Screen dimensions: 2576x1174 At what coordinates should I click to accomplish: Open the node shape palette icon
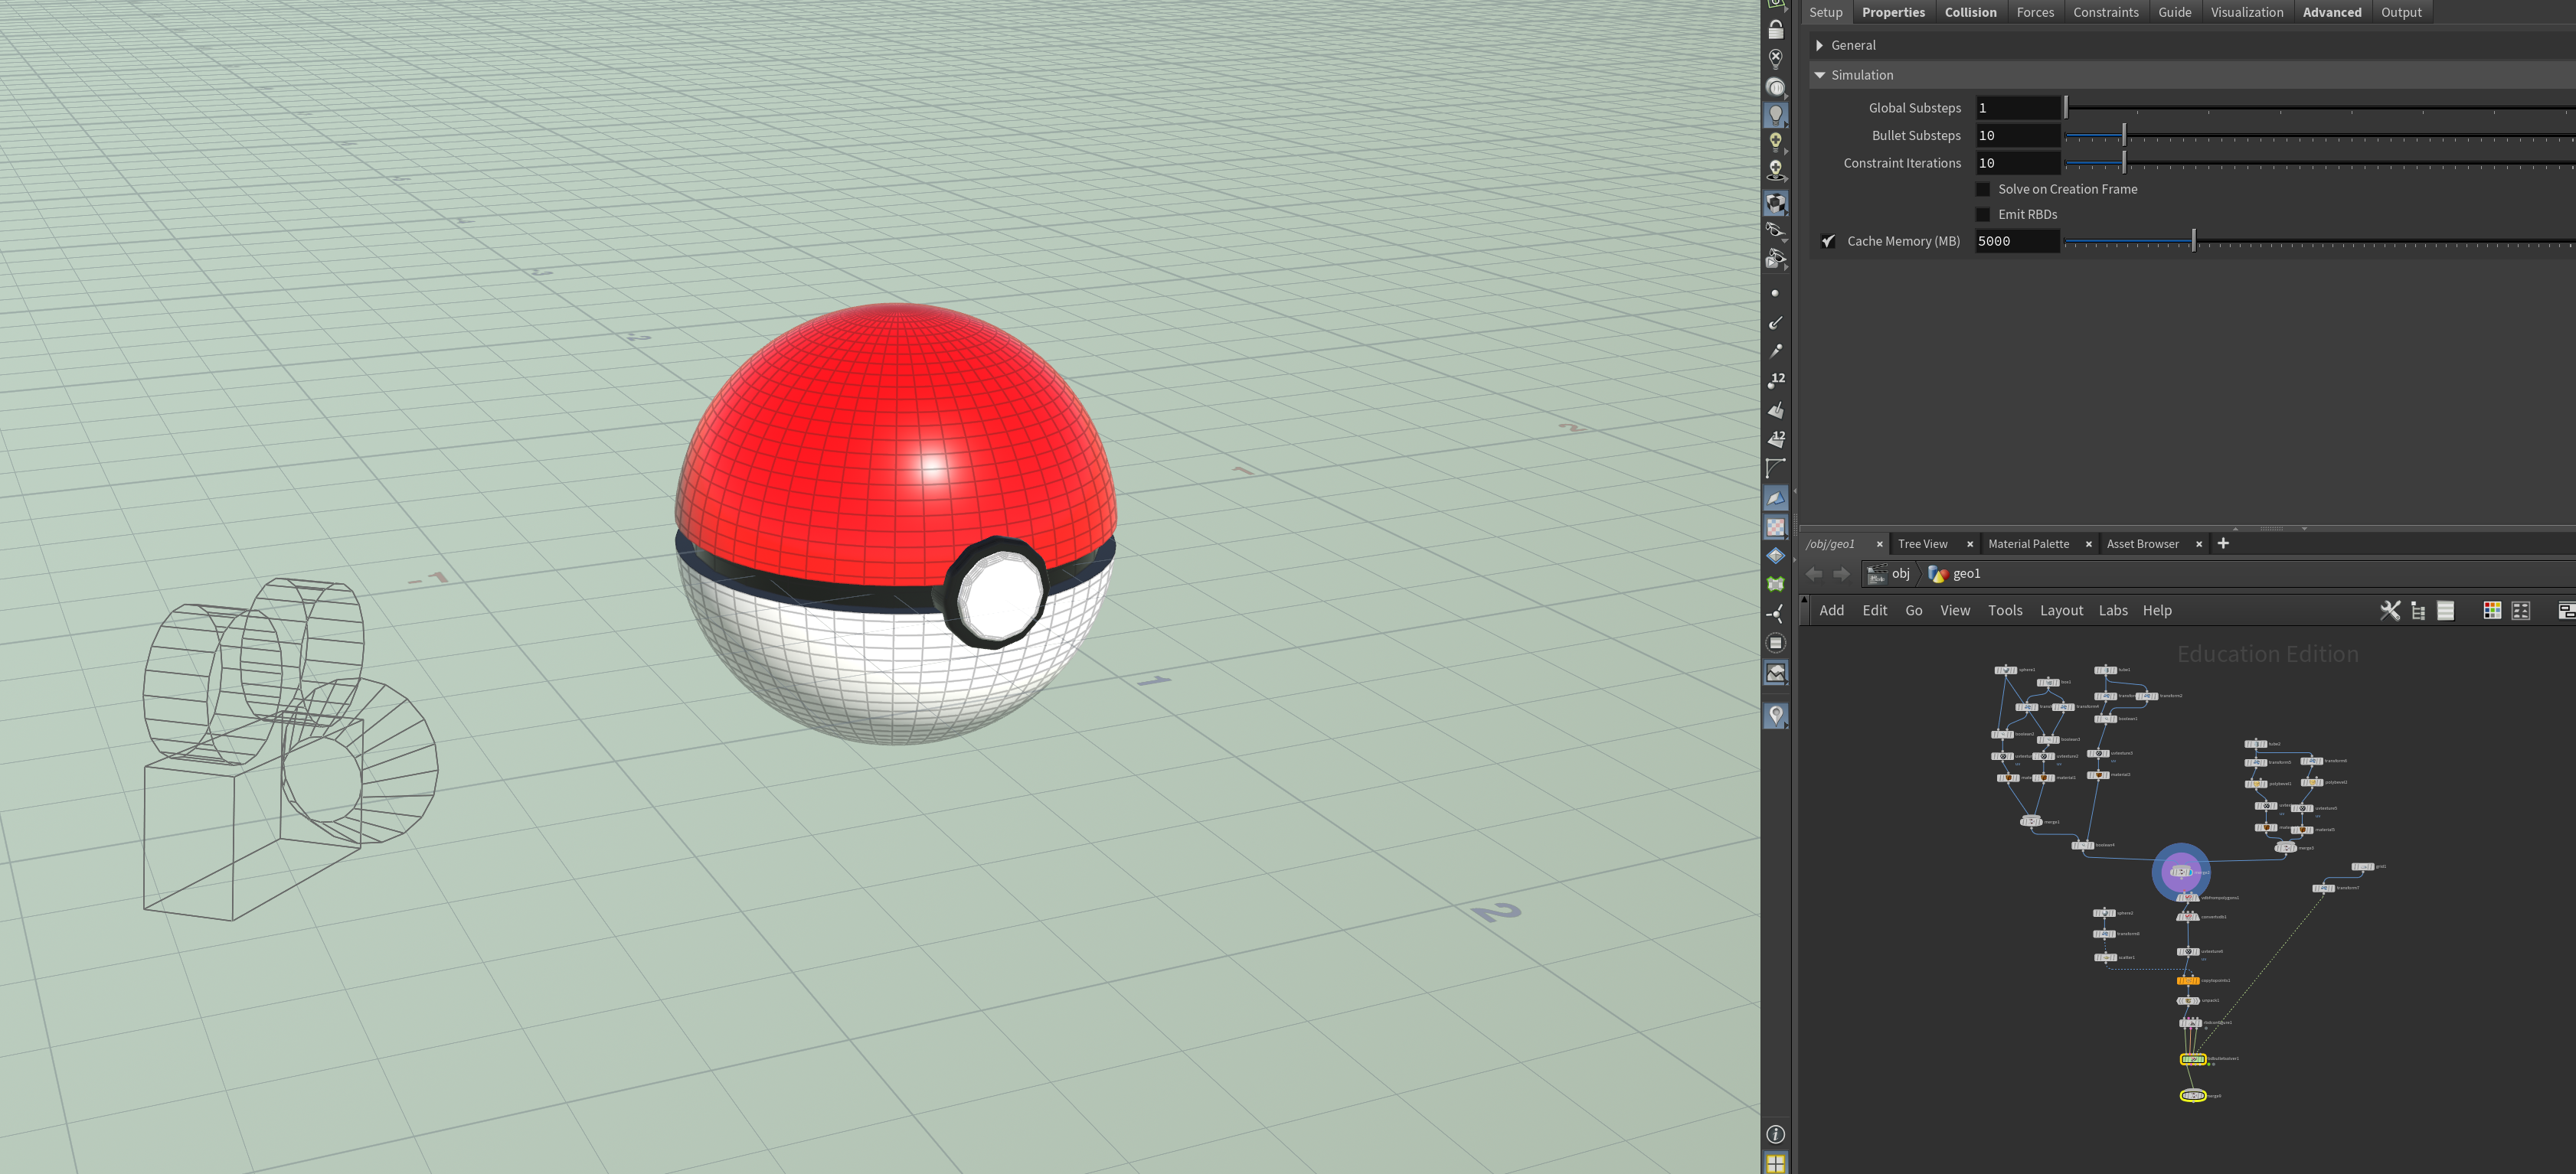point(2520,611)
